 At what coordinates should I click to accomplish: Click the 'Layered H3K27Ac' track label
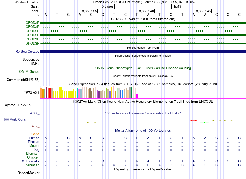pyautogui.click(x=17, y=105)
